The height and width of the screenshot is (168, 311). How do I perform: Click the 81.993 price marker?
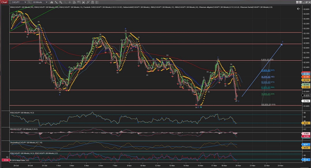tap(306, 87)
